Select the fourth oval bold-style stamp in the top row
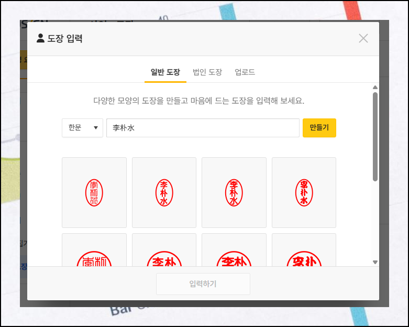Image resolution: width=409 pixels, height=327 pixels. [304, 193]
